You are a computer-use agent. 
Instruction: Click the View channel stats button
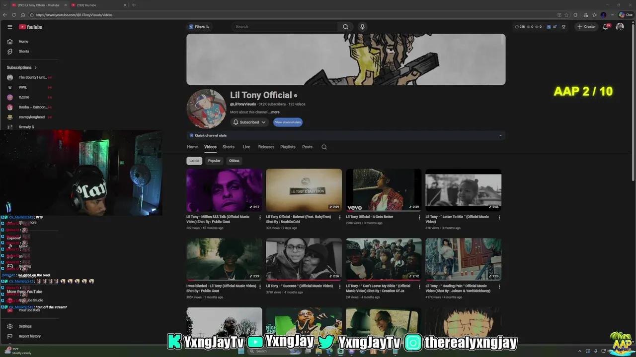pos(288,122)
